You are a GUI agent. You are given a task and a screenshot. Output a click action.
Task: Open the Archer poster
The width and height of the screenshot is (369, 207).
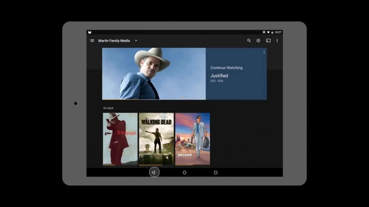tap(193, 139)
